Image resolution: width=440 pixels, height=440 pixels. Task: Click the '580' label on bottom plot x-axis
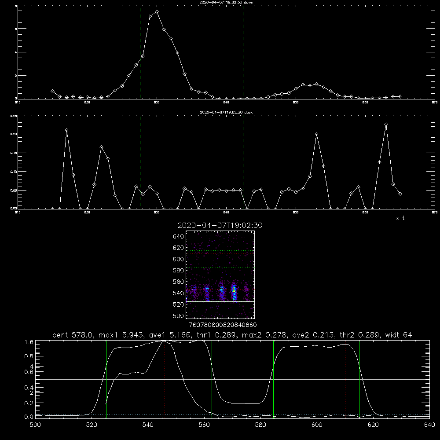coord(260,425)
